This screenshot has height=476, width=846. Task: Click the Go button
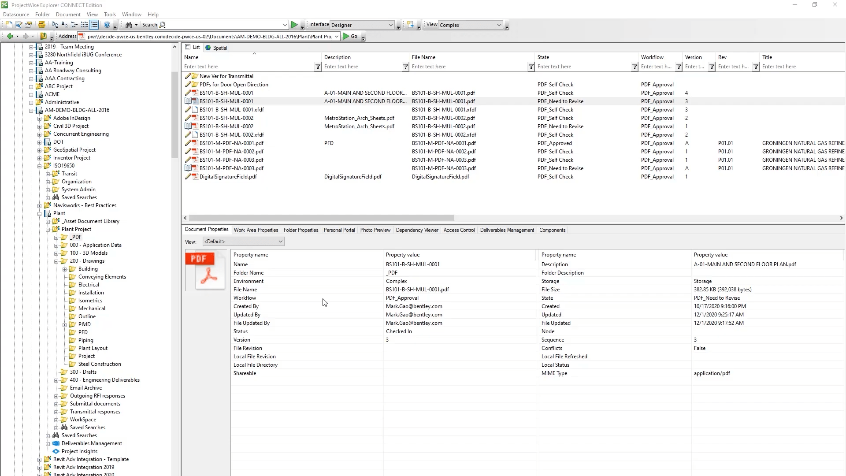click(350, 37)
